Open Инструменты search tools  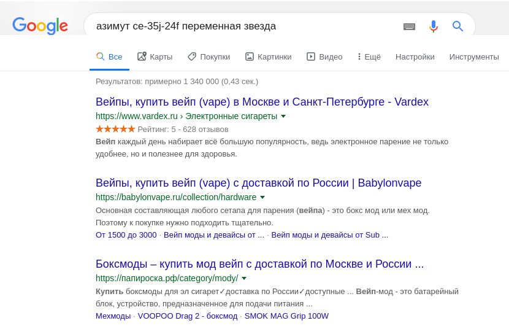[474, 57]
